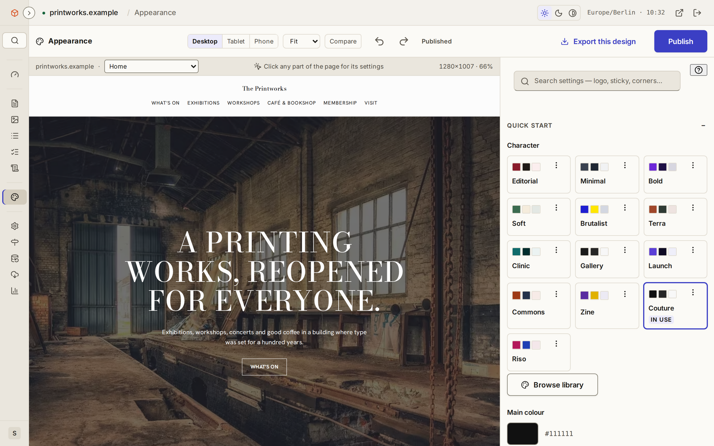Open the checklist icon in the sidebar
Screen dimensions: 714x446
[x=15, y=152]
